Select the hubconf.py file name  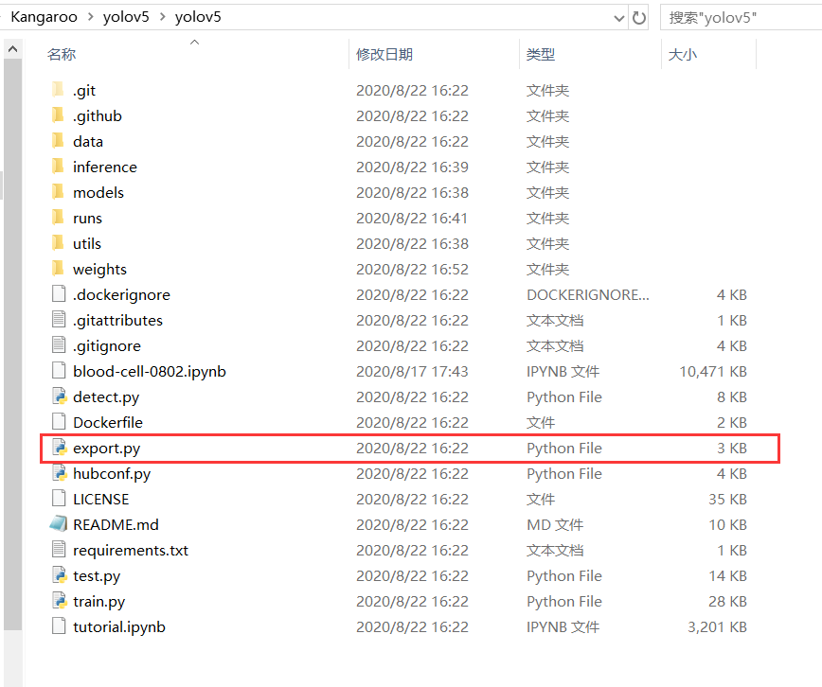(x=112, y=474)
